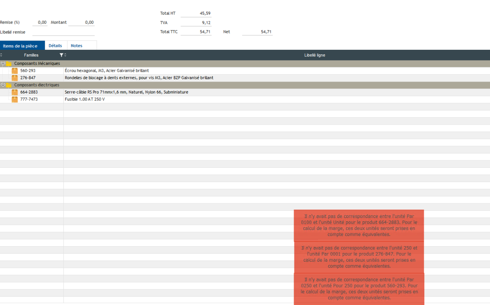This screenshot has width=490, height=305.
Task: Click the filter icon in Familles header
Action: [61, 55]
